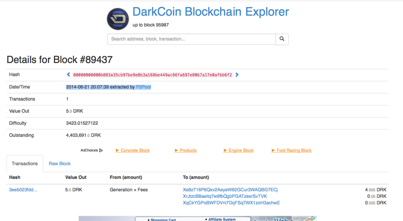Click the 'From (amount)' column header
This screenshot has height=221, width=403.
pos(126,177)
